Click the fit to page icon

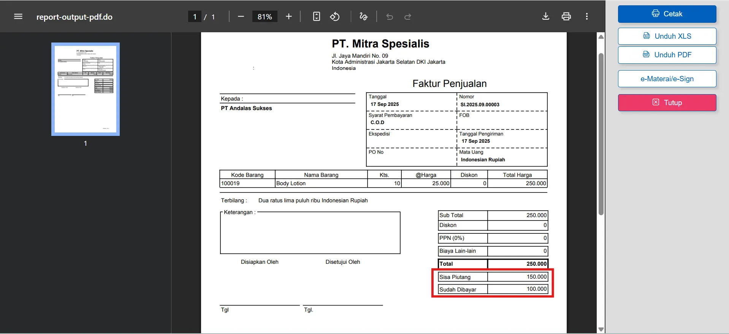[316, 17]
